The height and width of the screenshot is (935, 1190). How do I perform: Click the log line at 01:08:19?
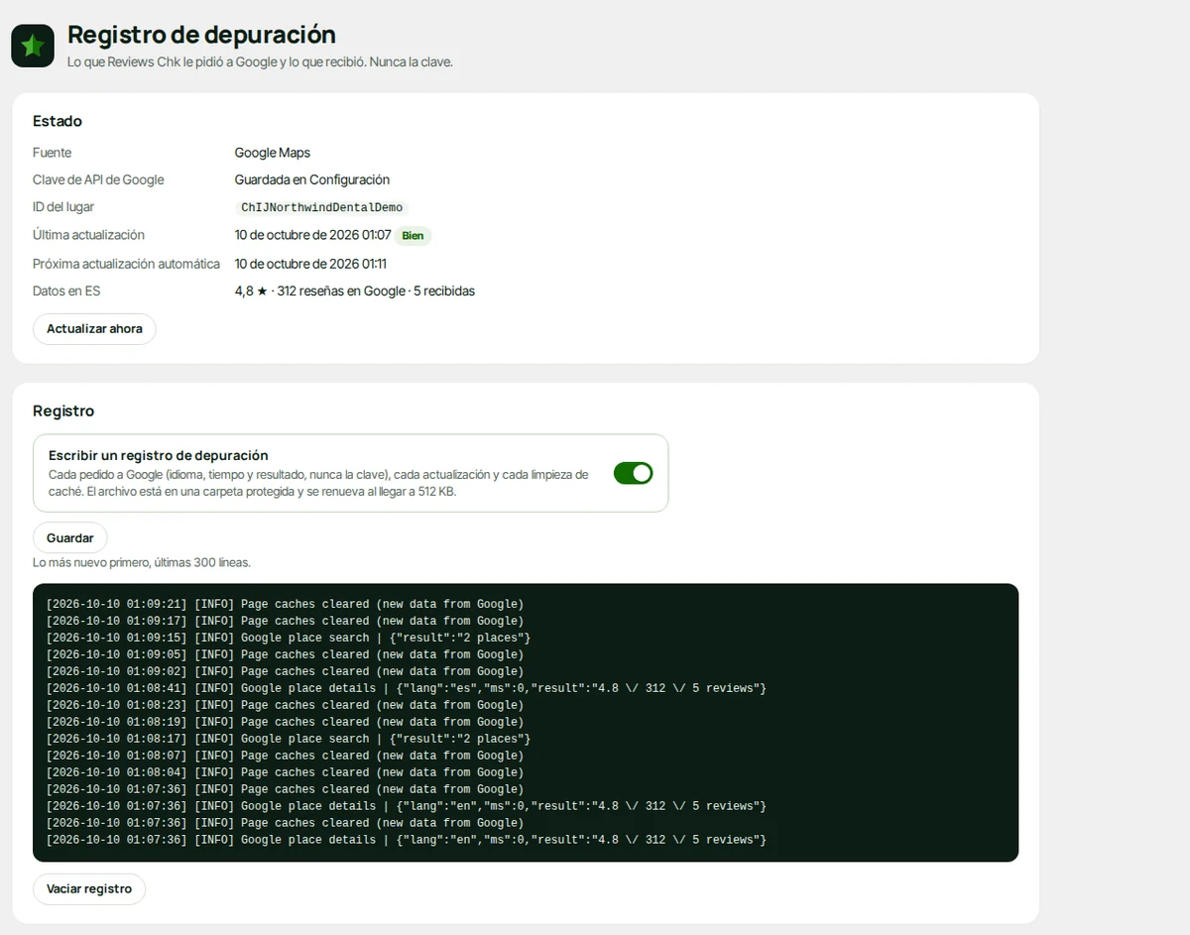tap(285, 722)
